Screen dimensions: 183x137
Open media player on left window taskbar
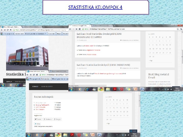(11, 85)
